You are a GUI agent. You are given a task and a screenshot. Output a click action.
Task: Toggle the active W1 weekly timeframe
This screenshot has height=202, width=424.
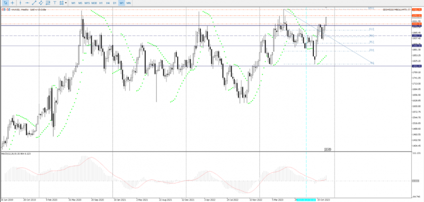(x=122, y=3)
